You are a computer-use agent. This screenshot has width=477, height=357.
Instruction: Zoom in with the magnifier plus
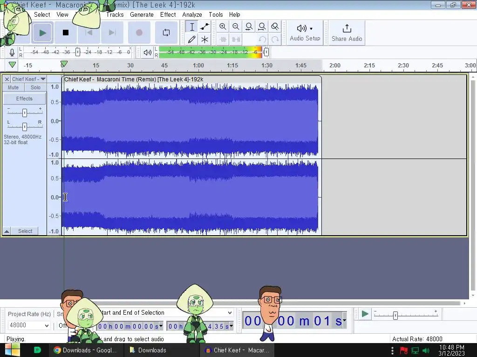[x=223, y=26]
